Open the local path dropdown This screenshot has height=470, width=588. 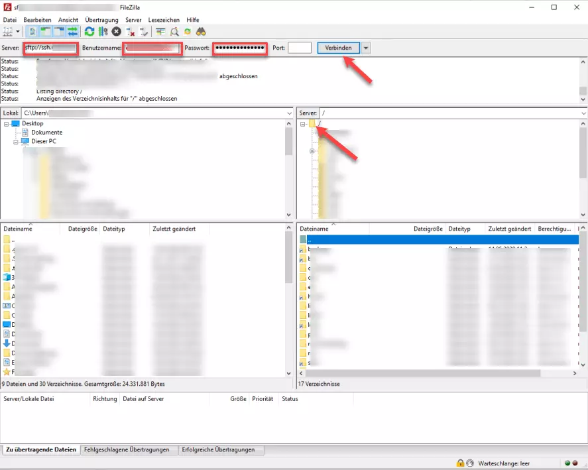tap(289, 113)
